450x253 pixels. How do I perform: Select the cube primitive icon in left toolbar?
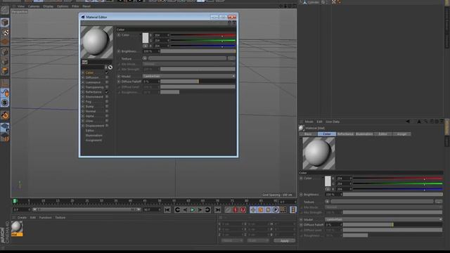pos(5,22)
